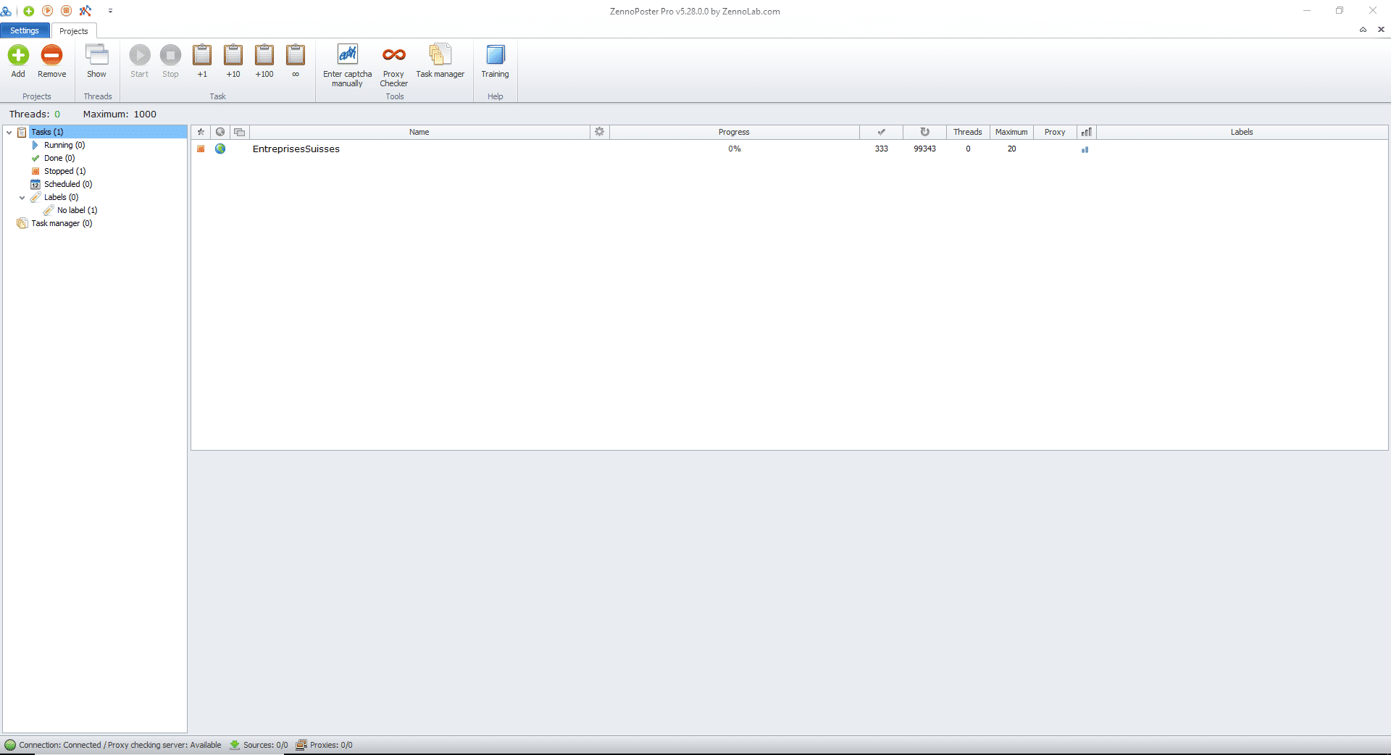This screenshot has width=1391, height=755.
Task: Launch the Training help icon
Action: click(x=495, y=56)
